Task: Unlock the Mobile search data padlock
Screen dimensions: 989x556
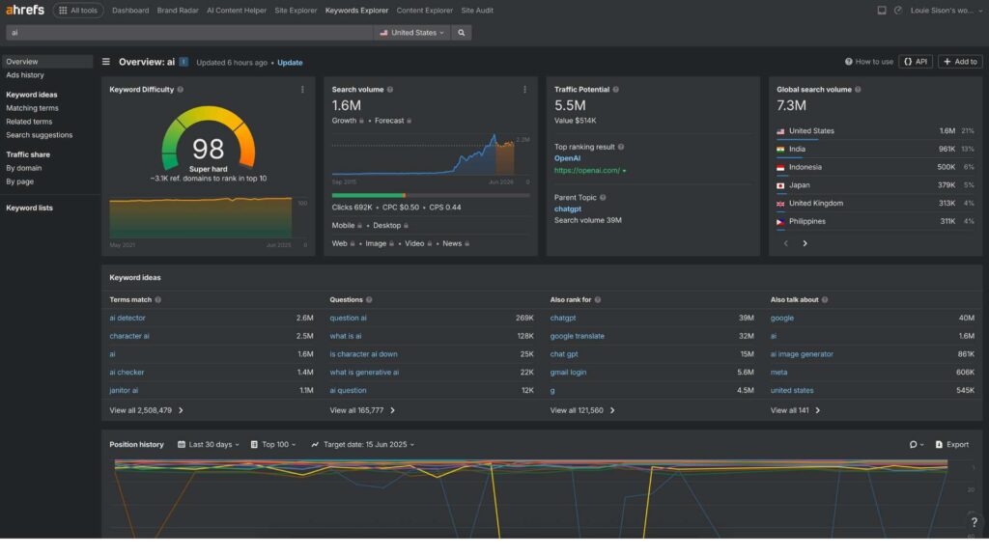Action: tap(360, 225)
